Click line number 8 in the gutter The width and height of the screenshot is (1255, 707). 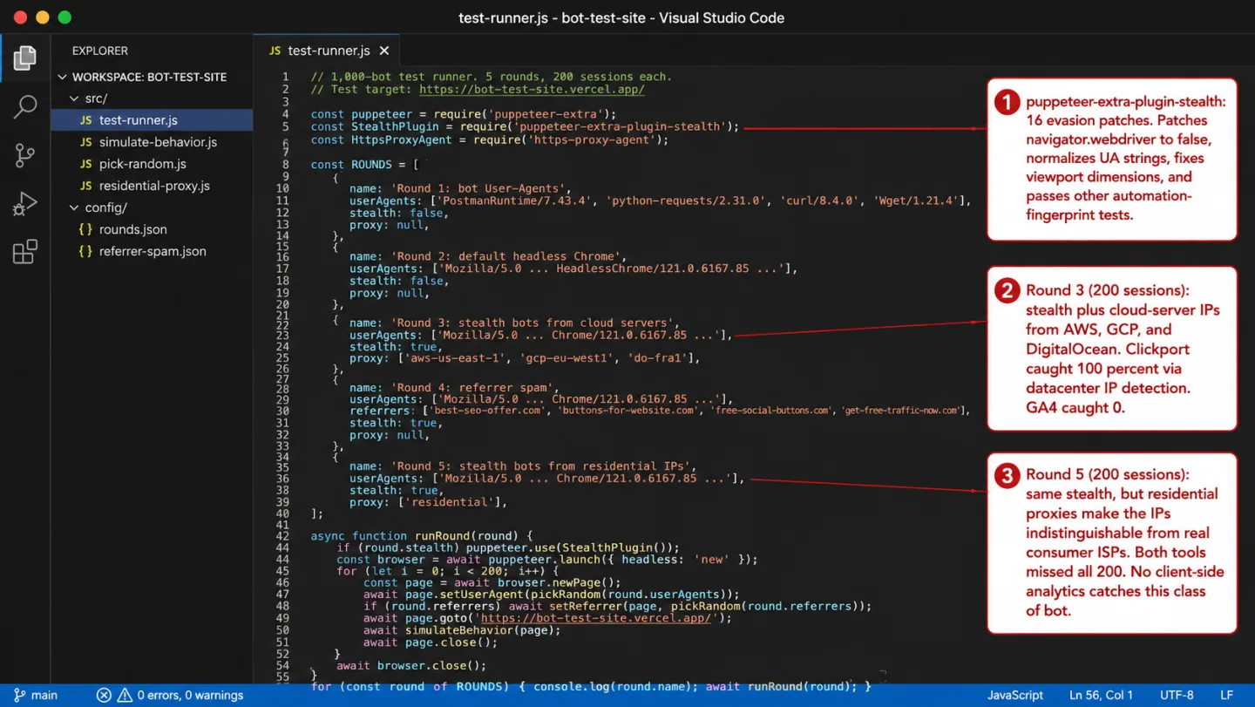(x=285, y=164)
